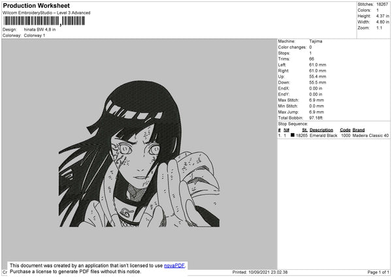The height and width of the screenshot is (277, 392).
Task: Click the Left value 61.0 mm
Action: (318, 65)
